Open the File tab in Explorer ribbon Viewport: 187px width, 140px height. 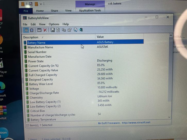(26, 11)
